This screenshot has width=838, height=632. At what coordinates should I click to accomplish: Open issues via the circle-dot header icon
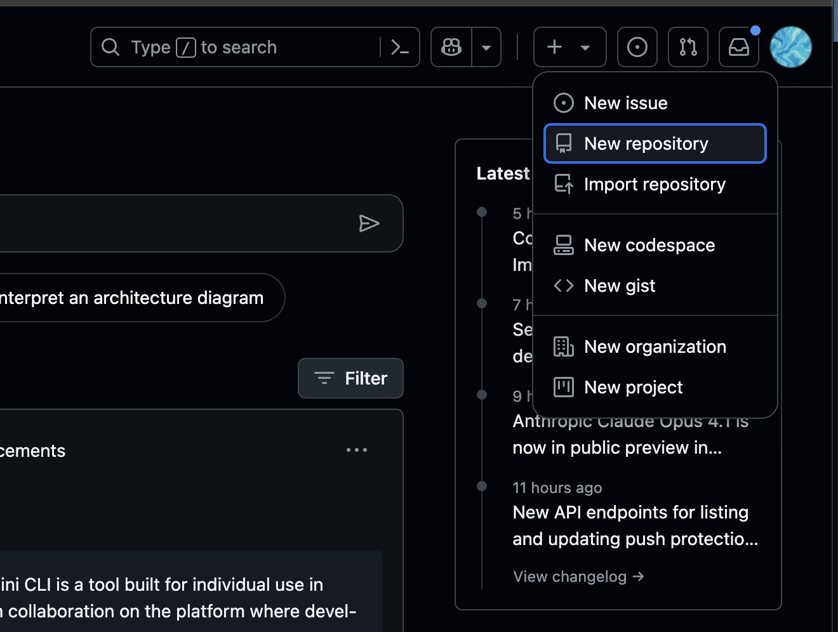click(637, 47)
